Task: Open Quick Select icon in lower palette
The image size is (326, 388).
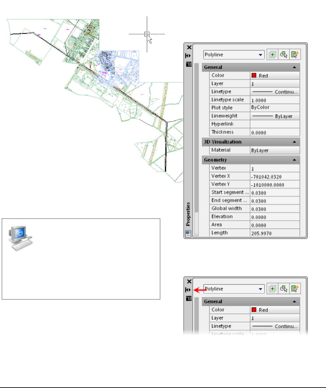Action: click(x=295, y=289)
